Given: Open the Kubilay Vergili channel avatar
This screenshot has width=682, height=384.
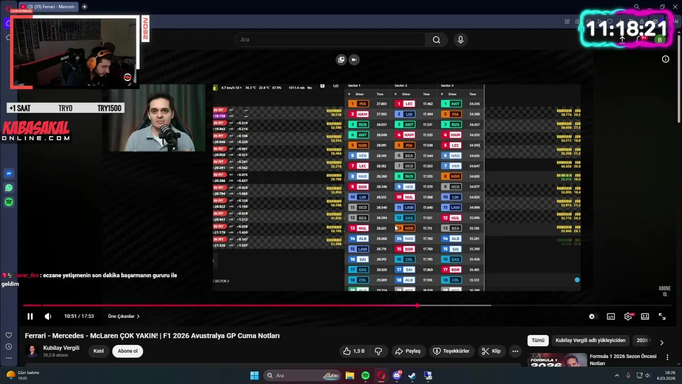Looking at the screenshot, I should (33, 350).
